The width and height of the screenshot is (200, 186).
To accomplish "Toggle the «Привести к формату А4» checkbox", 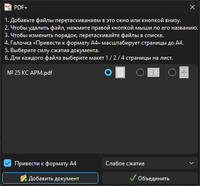I will coord(8,163).
